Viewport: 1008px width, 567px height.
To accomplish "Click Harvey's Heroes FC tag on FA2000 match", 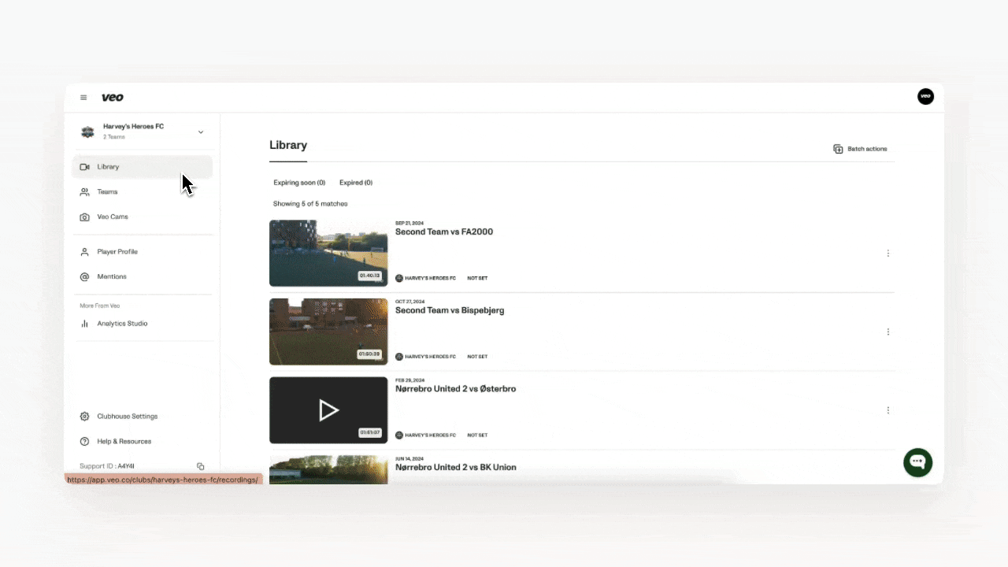I will [425, 278].
